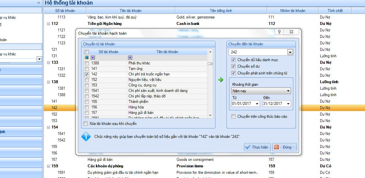365x178 pixels.
Task: Tick the checkbox for account 1388 Phải thu khác
Action: click(87, 63)
